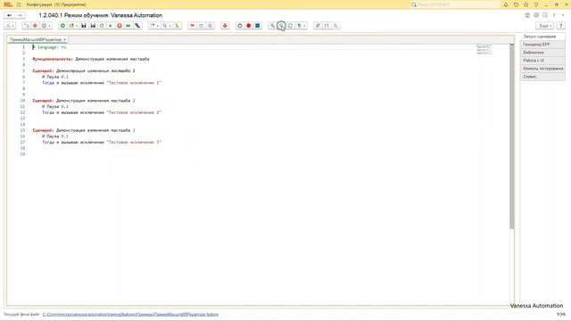Click the orange-red circle icon after play

120,26
